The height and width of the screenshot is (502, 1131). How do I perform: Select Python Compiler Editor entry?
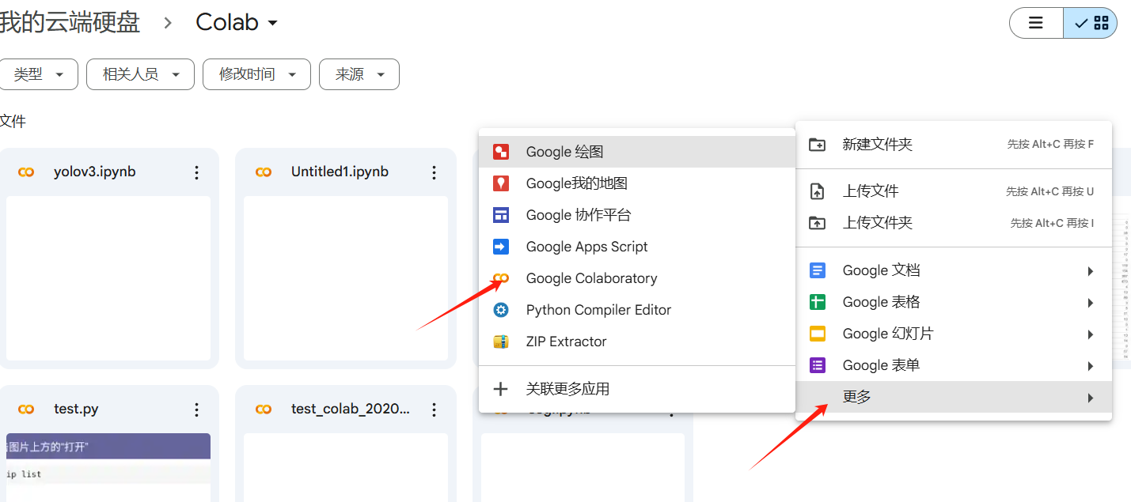point(637,310)
